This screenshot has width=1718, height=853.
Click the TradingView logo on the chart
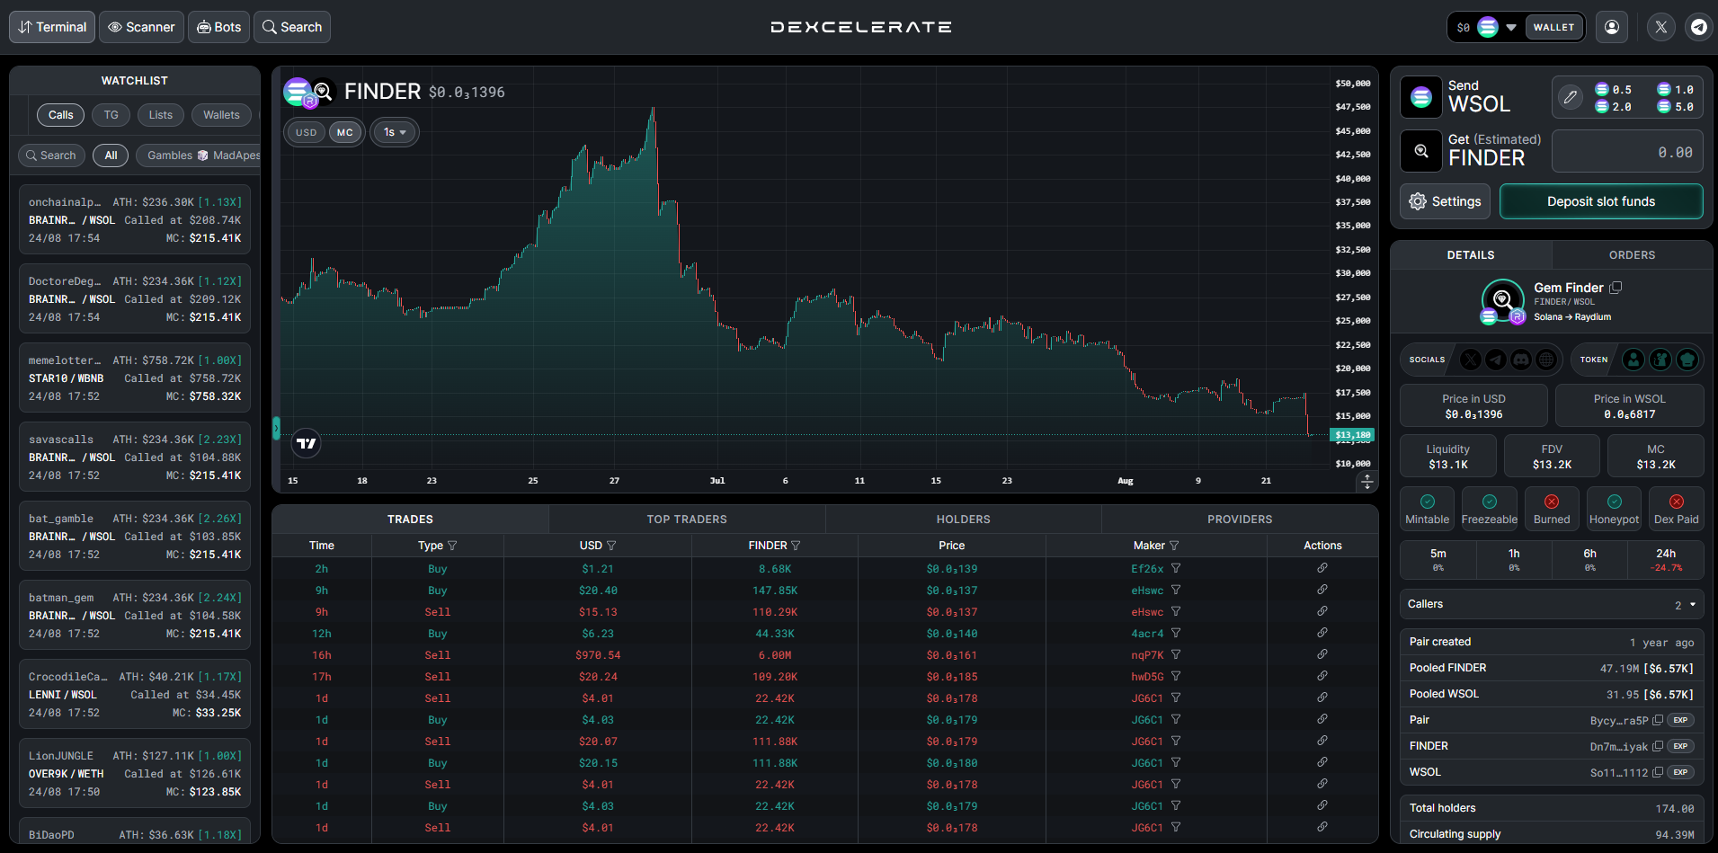[307, 443]
